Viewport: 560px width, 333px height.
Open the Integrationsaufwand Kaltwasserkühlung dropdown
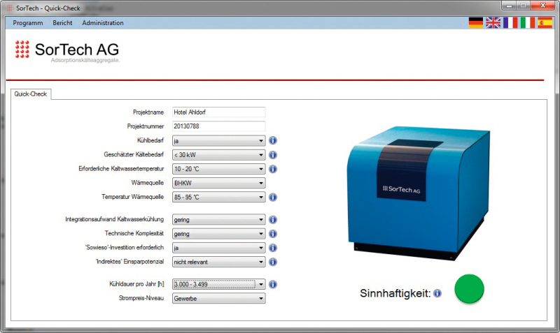pyautogui.click(x=218, y=220)
